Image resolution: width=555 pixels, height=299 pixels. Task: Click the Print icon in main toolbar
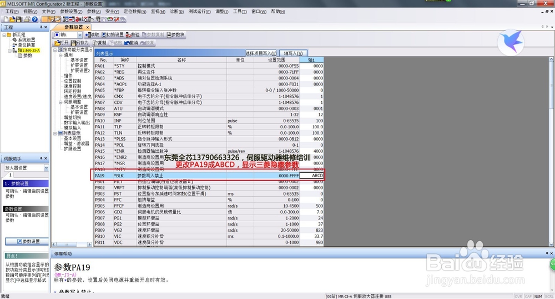[27, 19]
